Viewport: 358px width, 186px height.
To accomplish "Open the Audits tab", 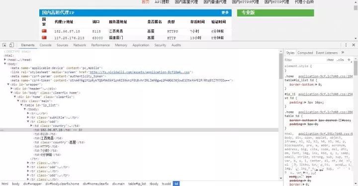I will (x=176, y=45).
